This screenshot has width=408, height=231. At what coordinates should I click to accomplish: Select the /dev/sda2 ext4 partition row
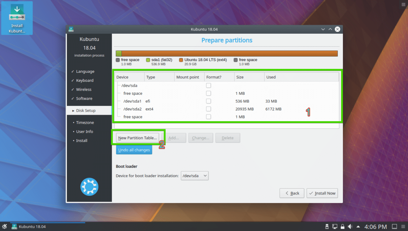coord(227,109)
